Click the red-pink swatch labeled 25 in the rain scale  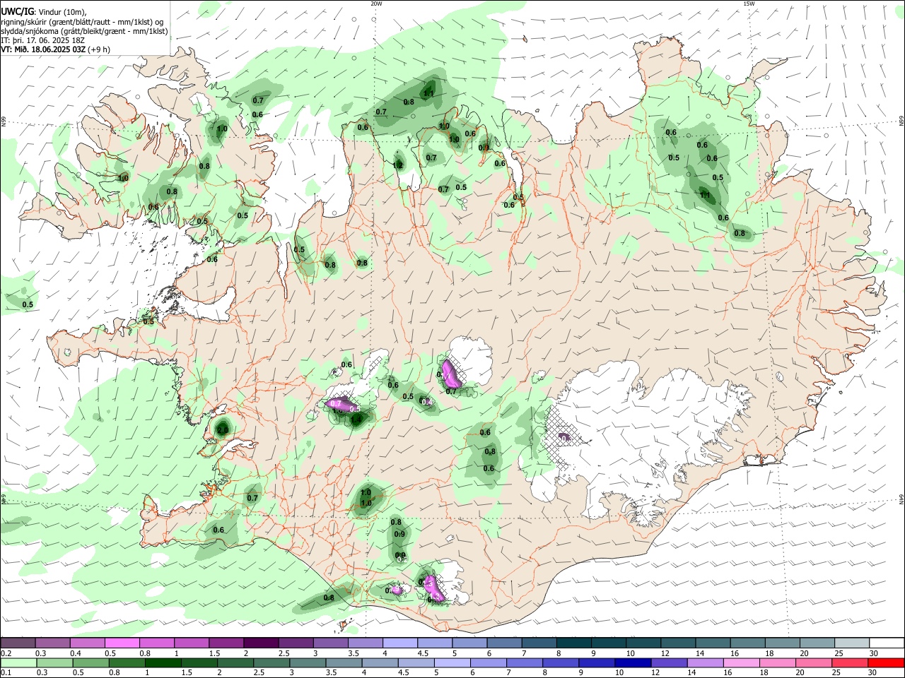pos(851,663)
